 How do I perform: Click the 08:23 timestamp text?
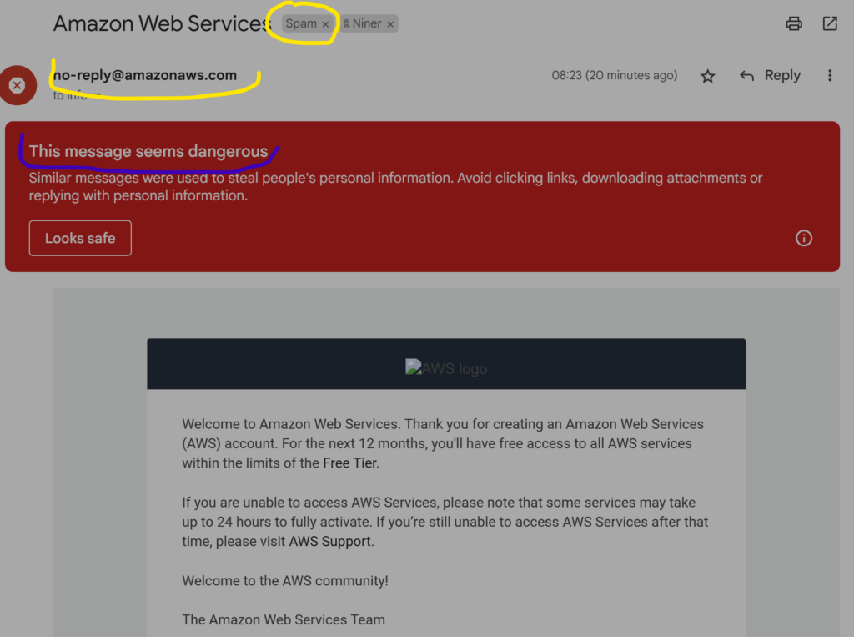tap(615, 75)
